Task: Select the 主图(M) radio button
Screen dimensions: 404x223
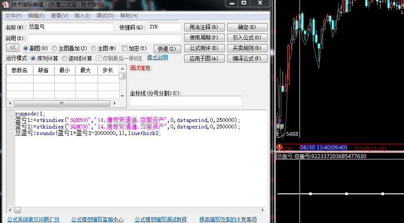Action: tap(94, 48)
